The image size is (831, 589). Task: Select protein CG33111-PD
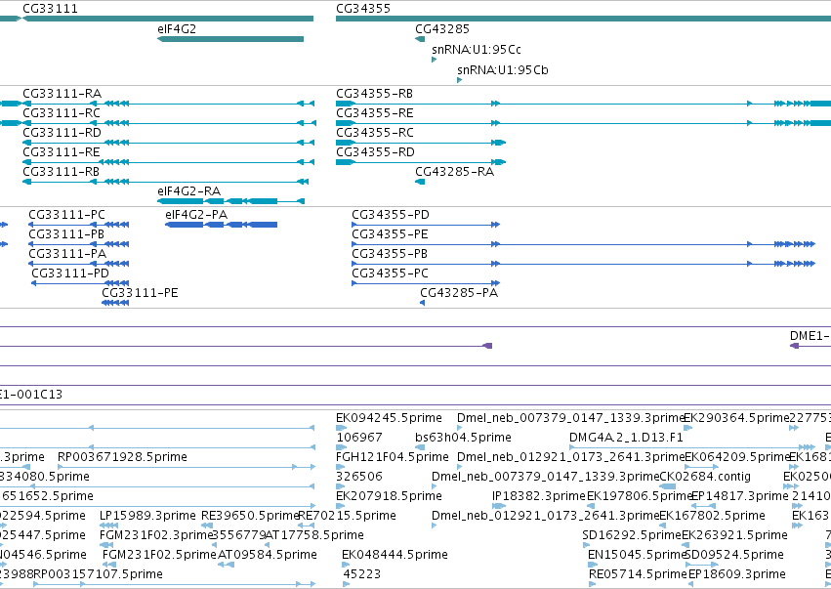(x=70, y=273)
